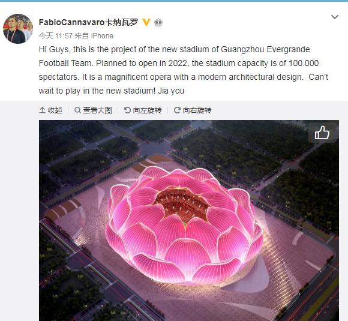Click the 卡纳瓦罗 Chinese name in the username

click(122, 22)
